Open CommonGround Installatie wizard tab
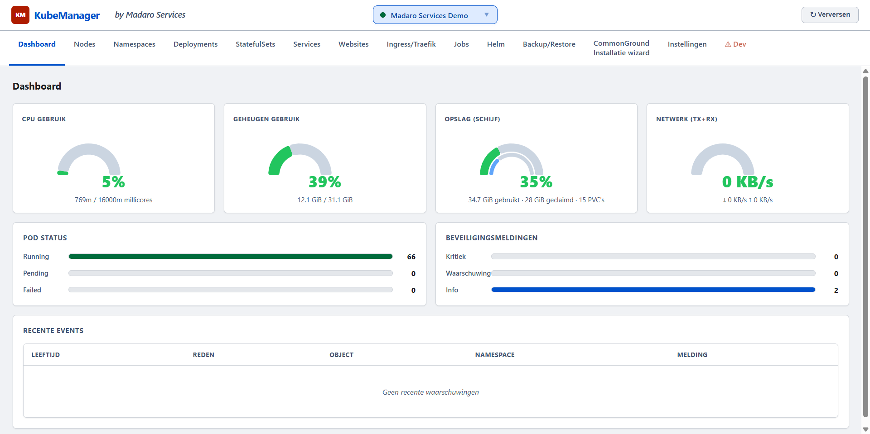This screenshot has height=434, width=870. tap(621, 48)
